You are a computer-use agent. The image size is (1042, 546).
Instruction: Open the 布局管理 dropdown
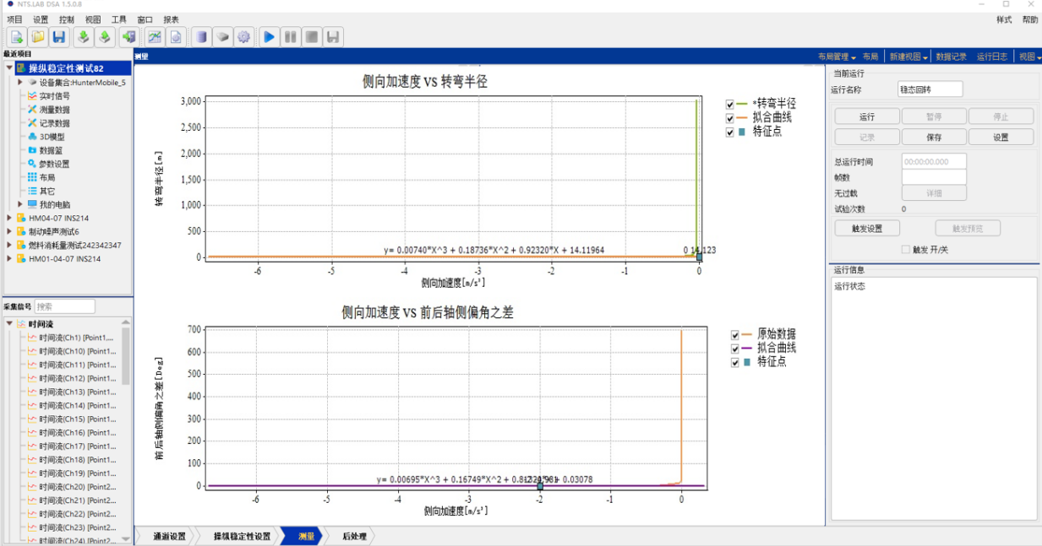(837, 57)
